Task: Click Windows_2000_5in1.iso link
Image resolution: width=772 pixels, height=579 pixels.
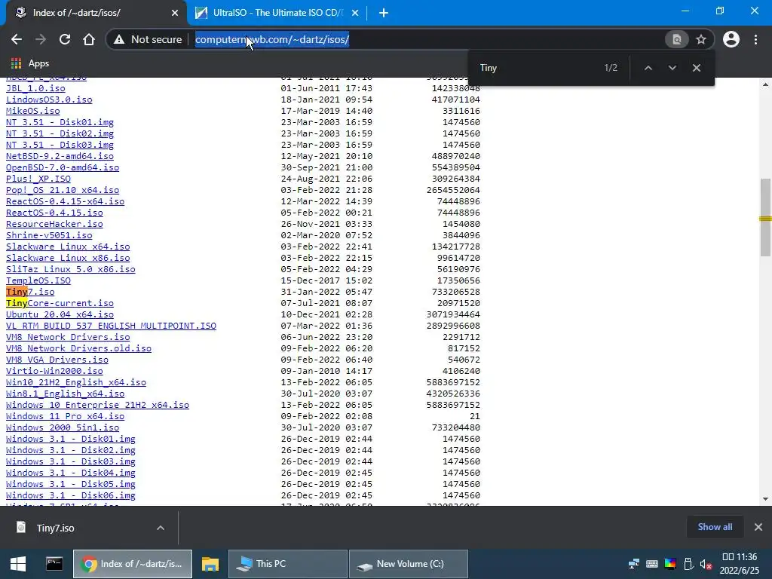Action: point(63,428)
